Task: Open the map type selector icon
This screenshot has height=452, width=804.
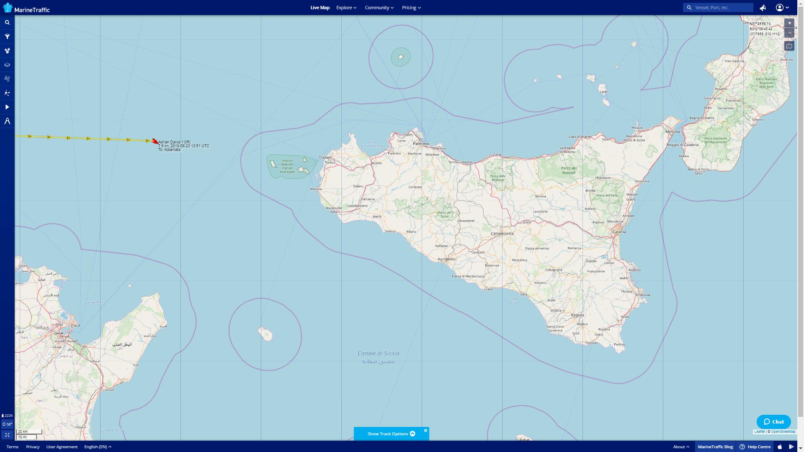Action: click(789, 46)
